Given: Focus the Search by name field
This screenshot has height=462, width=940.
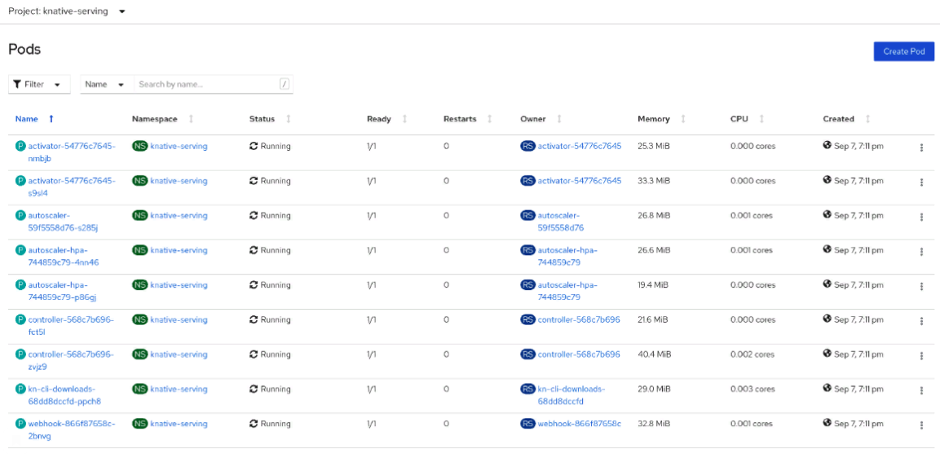Looking at the screenshot, I should click(x=207, y=84).
